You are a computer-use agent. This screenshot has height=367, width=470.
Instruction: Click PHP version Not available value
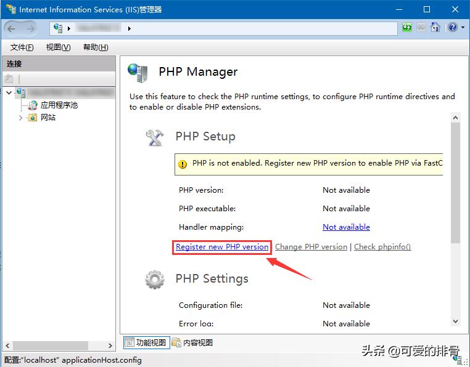(346, 190)
